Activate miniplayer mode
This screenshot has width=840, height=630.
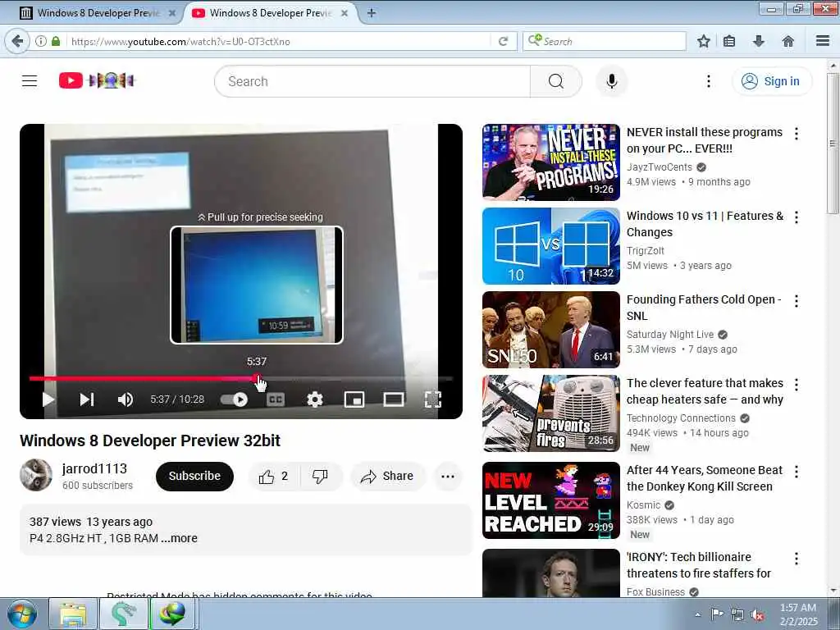point(354,399)
